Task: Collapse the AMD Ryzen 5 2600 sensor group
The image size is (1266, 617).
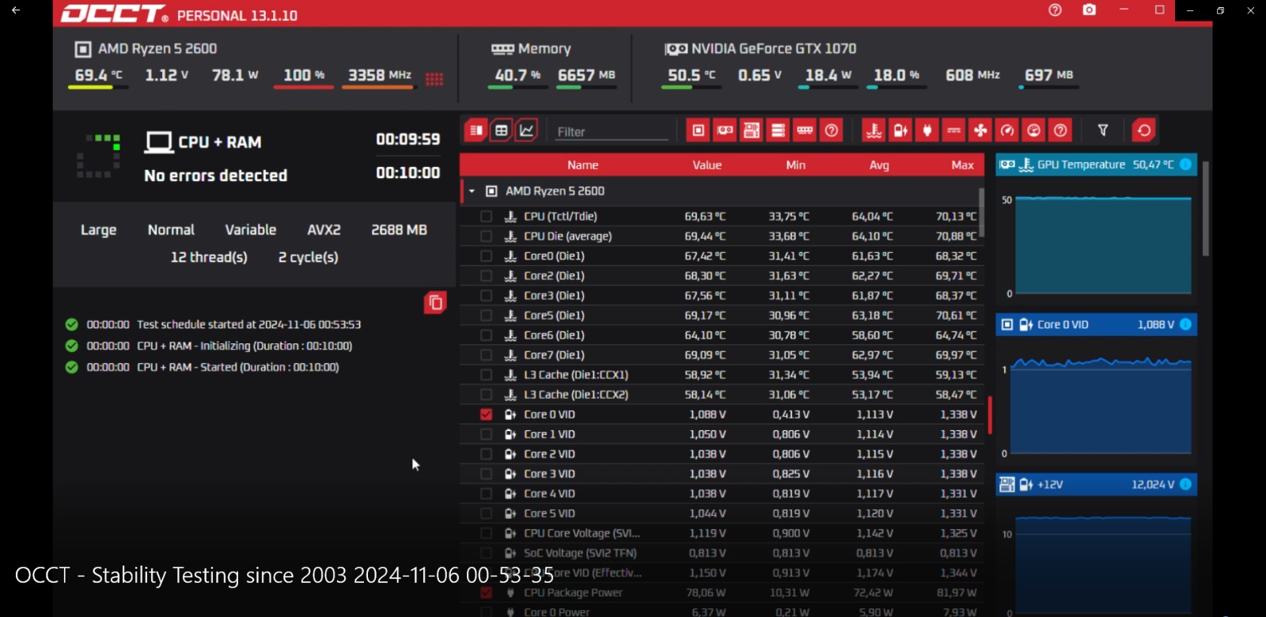Action: tap(472, 191)
